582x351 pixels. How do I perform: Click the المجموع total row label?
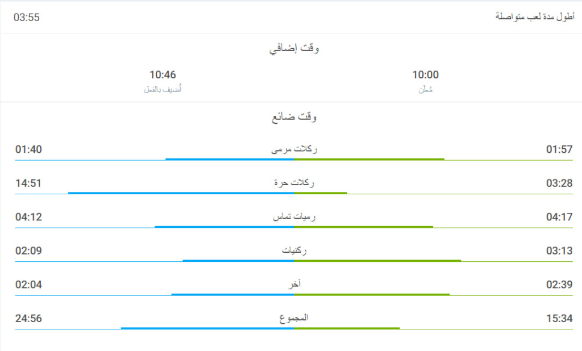click(294, 318)
